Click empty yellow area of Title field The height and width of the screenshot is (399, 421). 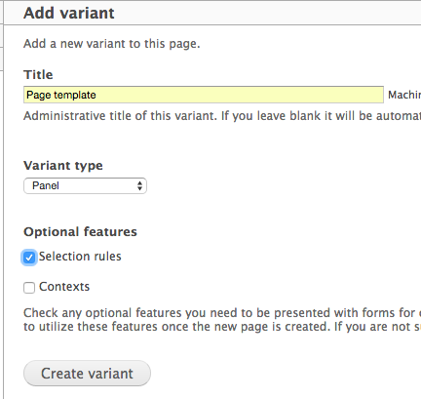tap(240, 95)
